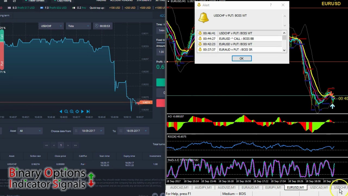This screenshot has width=348, height=196.
Task: Open the Asset All filter dropdown
Action: 30,131
